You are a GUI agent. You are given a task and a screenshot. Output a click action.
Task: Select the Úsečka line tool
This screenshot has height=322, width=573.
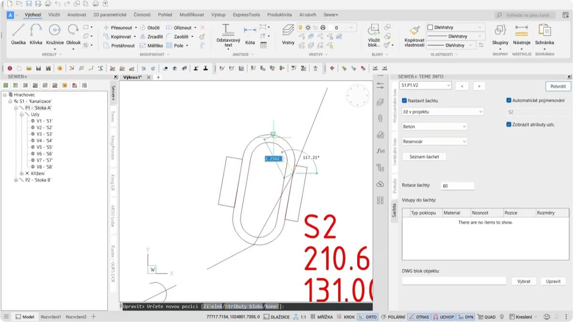(18, 34)
